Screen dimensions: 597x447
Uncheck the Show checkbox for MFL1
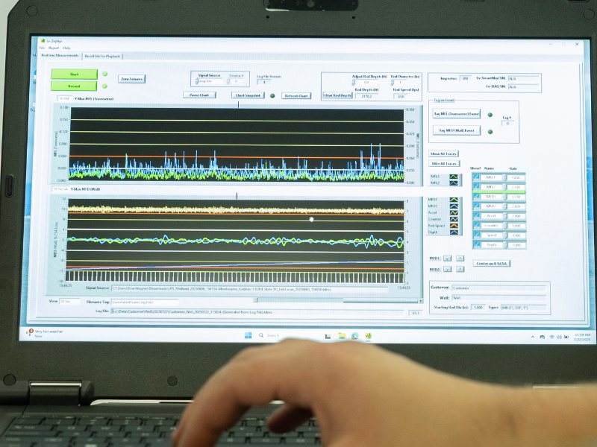pos(476,177)
